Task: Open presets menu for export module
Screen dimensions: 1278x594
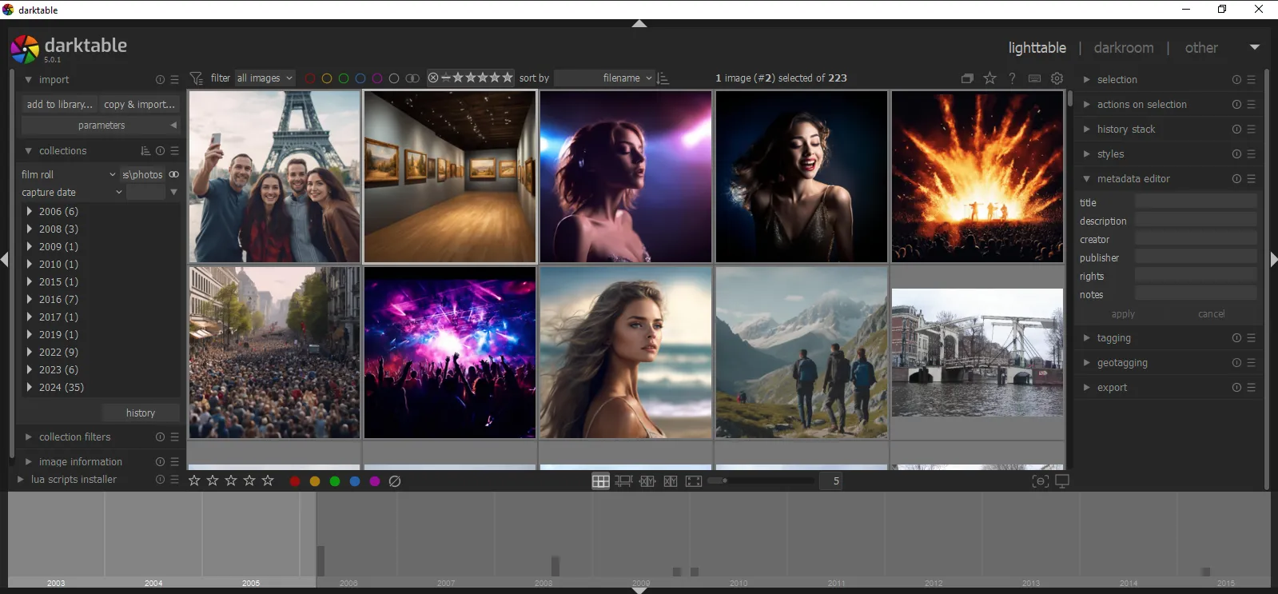Action: click(x=1252, y=388)
